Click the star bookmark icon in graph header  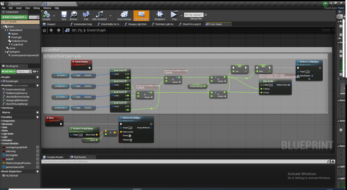pos(44,30)
